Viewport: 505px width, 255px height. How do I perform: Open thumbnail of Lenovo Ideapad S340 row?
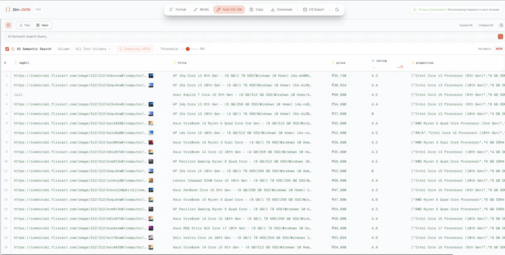[x=151, y=181]
